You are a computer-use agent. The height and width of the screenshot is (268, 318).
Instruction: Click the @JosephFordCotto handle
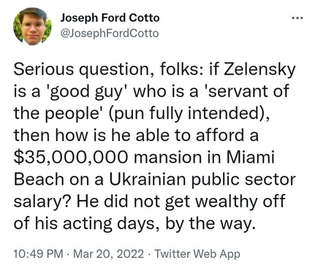(110, 33)
